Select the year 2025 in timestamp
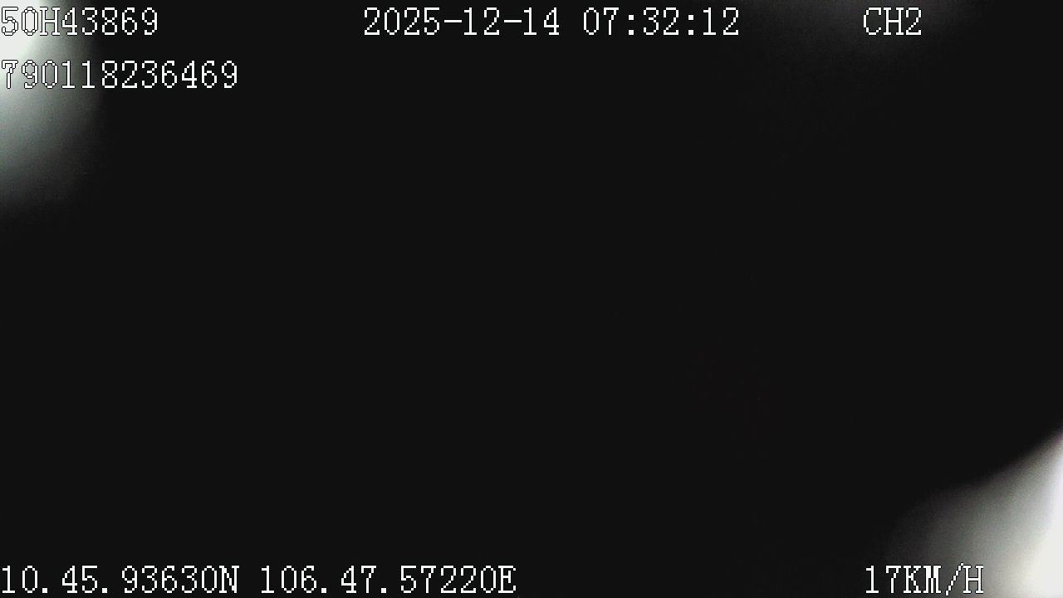1063x598 pixels. coord(403,22)
